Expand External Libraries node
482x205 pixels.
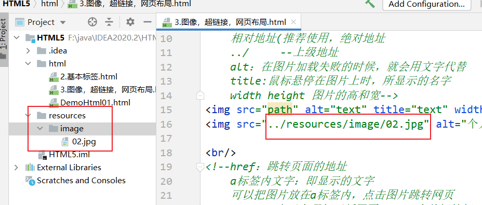[x=16, y=168]
